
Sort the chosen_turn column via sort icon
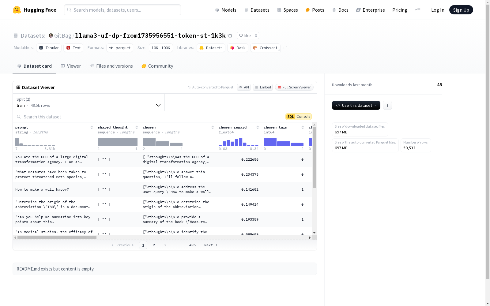click(x=303, y=127)
